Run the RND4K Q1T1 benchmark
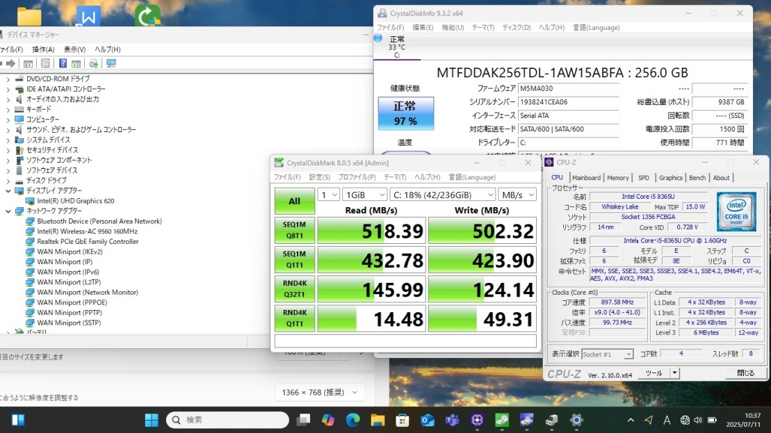This screenshot has height=433, width=771. pyautogui.click(x=295, y=318)
